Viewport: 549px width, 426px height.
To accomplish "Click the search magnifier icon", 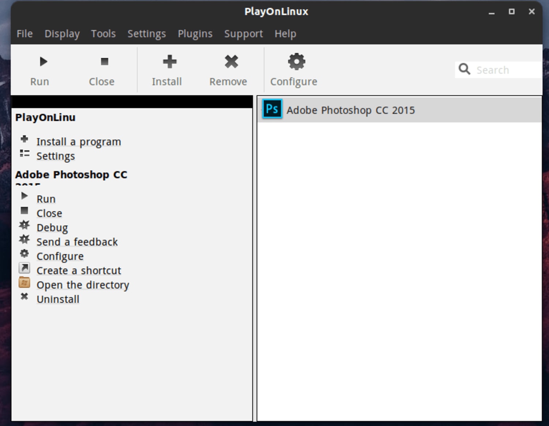I will (x=464, y=69).
